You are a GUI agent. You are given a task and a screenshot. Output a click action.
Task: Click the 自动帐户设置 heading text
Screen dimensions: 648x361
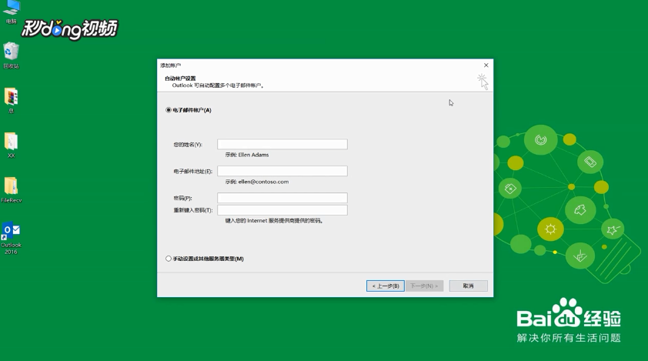180,79
